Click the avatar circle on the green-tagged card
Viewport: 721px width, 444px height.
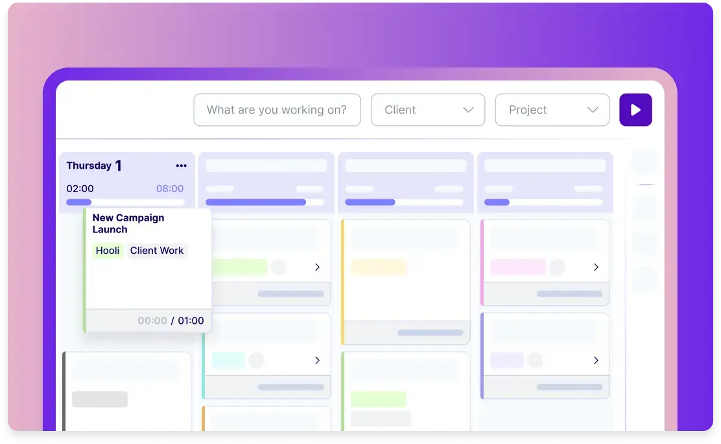tap(278, 267)
